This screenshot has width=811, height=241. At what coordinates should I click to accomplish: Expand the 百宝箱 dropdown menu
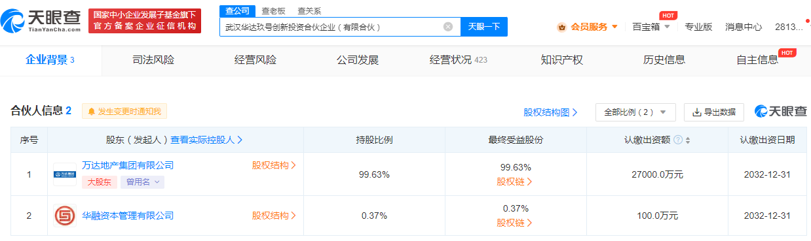pos(651,27)
